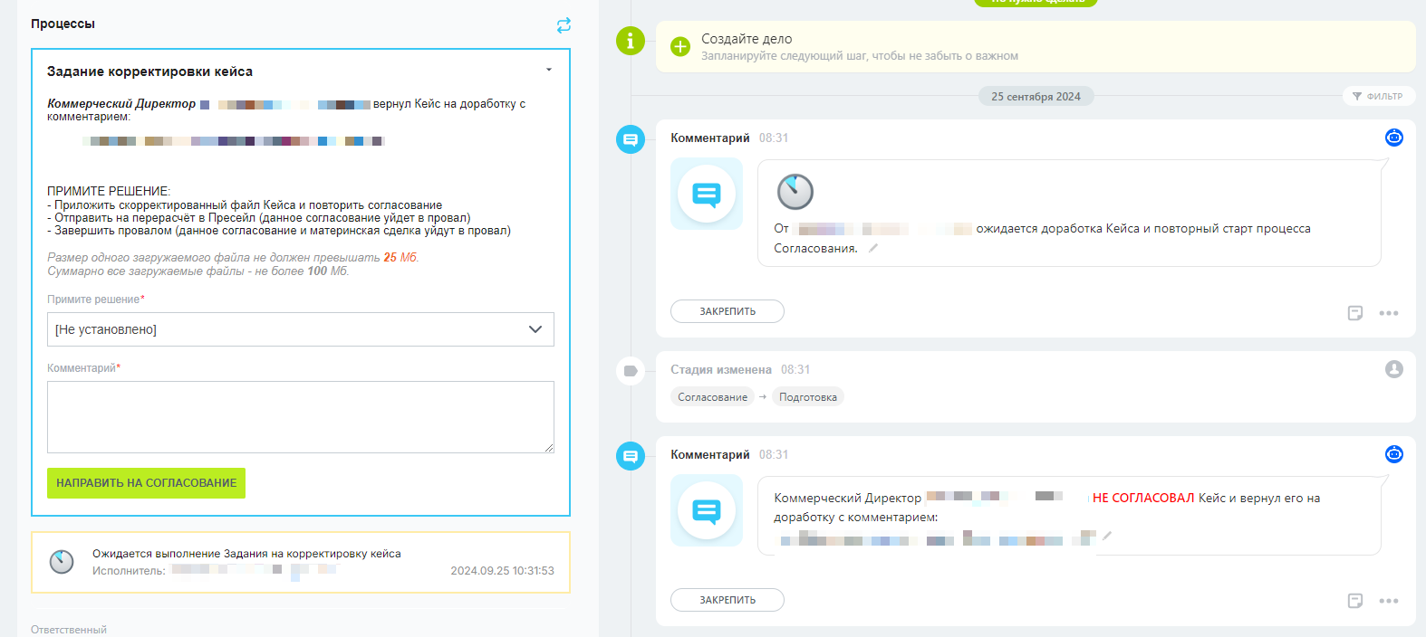
Task: Click user avatar on stage changed entry
Action: pyautogui.click(x=1394, y=369)
